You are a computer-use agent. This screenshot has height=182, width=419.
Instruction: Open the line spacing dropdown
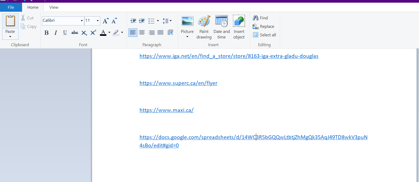[x=167, y=21]
